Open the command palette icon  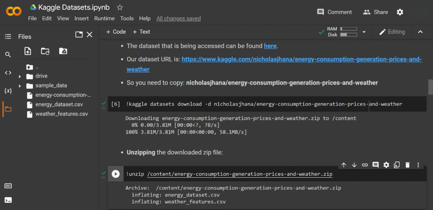(8, 186)
